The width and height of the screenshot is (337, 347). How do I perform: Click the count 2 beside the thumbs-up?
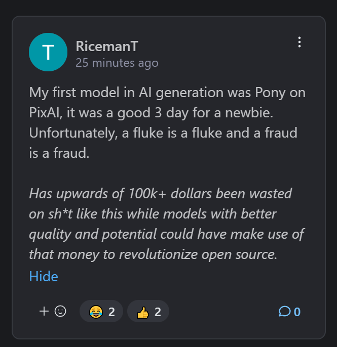(158, 312)
